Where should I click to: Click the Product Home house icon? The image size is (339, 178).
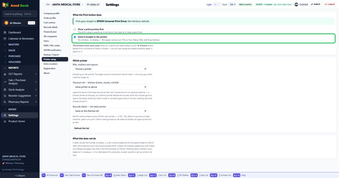[5, 121]
